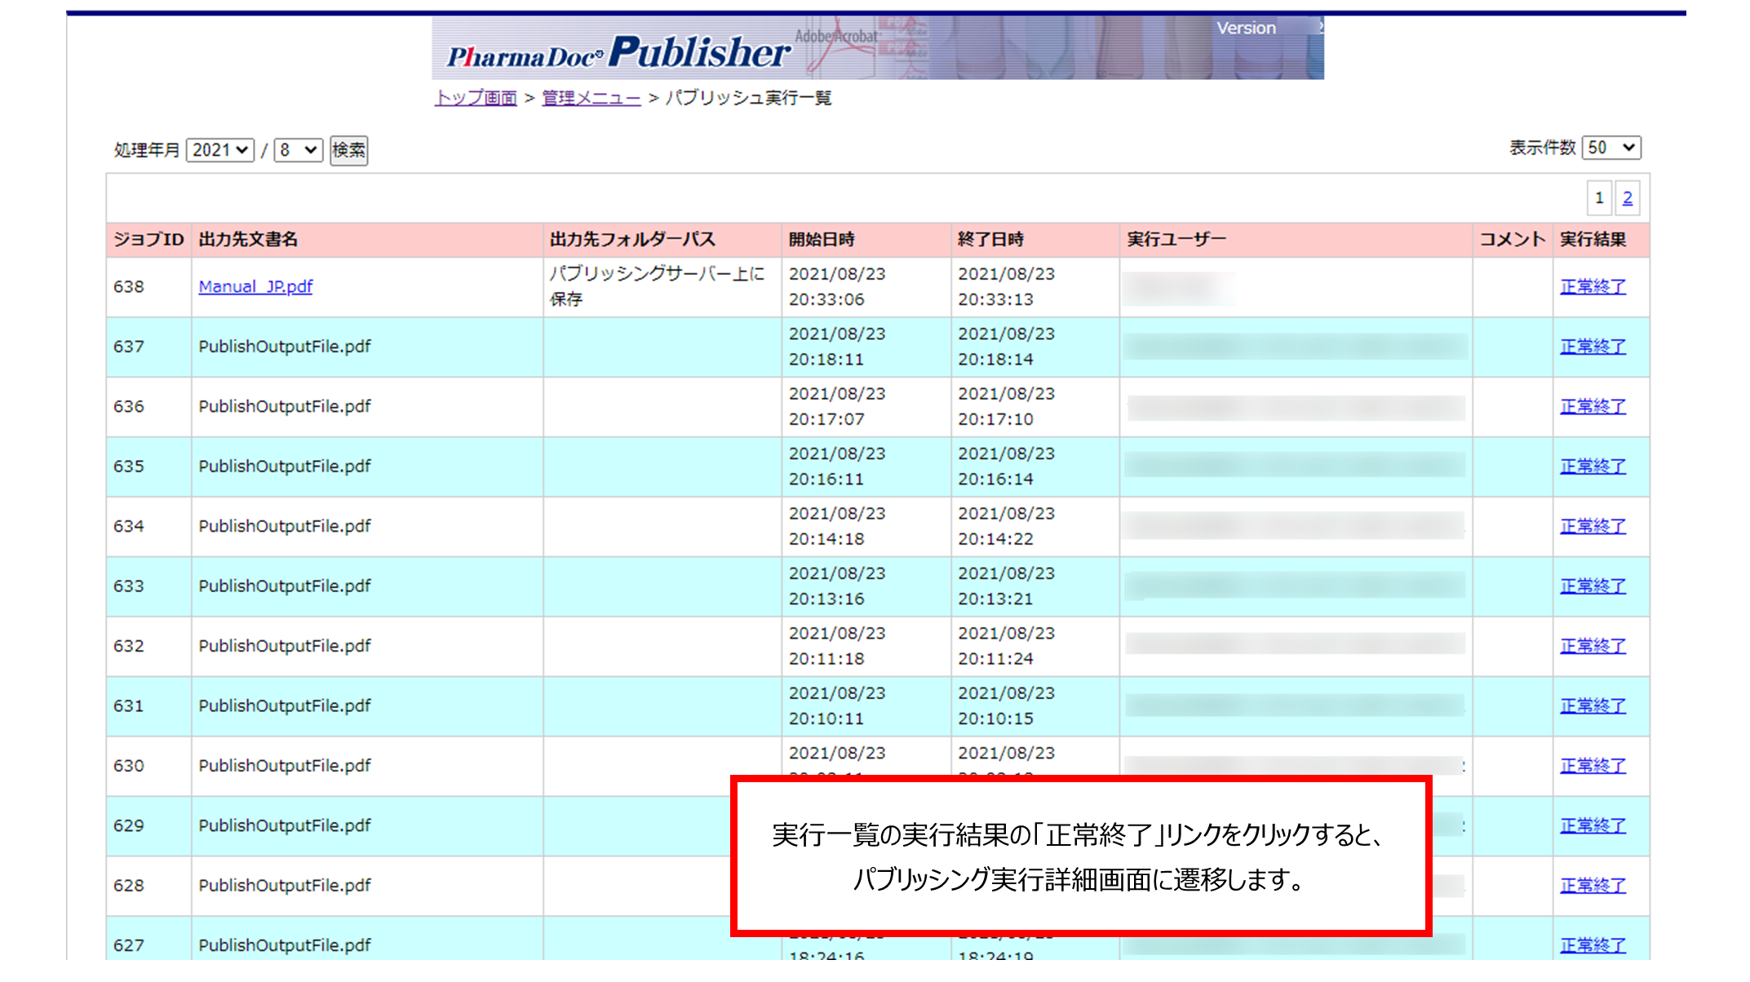Click 正常終了 link for job 632
1750x982 pixels.
[x=1593, y=646]
